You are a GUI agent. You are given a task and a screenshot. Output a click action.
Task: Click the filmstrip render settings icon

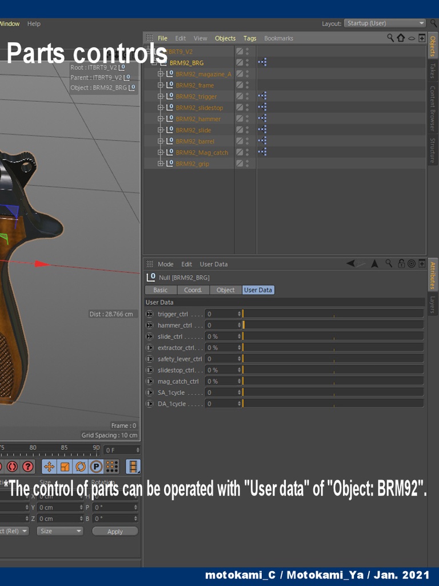pyautogui.click(x=133, y=466)
